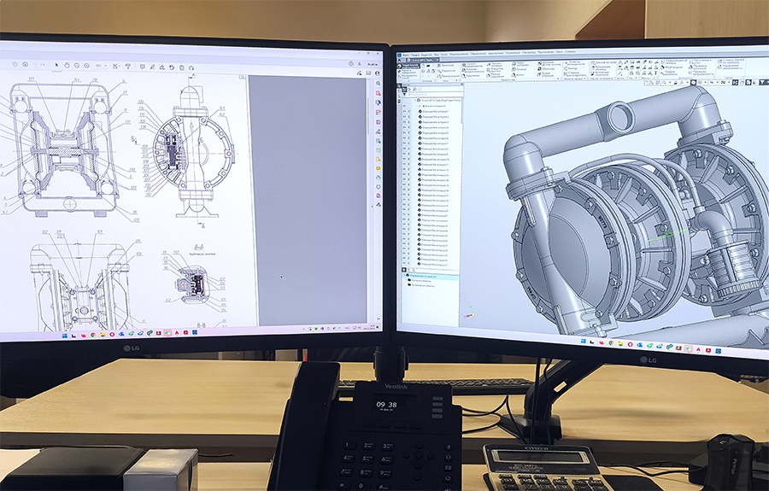Click the zoom out minus icon in PDF toolbar

point(76,65)
